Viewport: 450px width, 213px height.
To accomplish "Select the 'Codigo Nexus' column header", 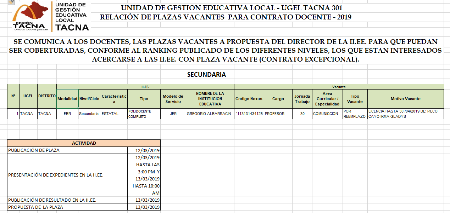I will pos(249,99).
